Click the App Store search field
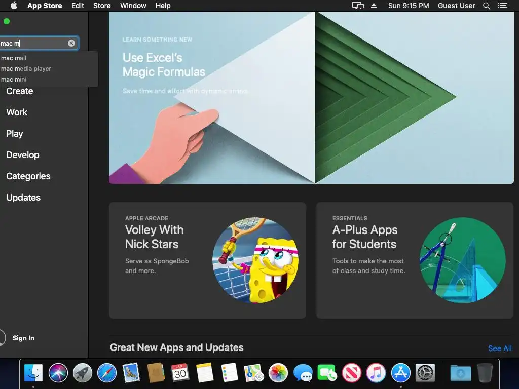Screen dimensions: 519x389 point(39,43)
